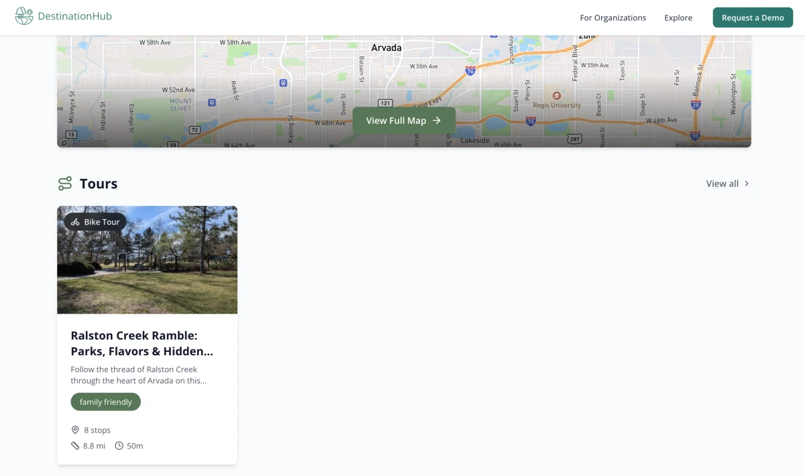This screenshot has width=805, height=476.
Task: Click the location pin icon beside 8 stops
Action: pos(75,430)
